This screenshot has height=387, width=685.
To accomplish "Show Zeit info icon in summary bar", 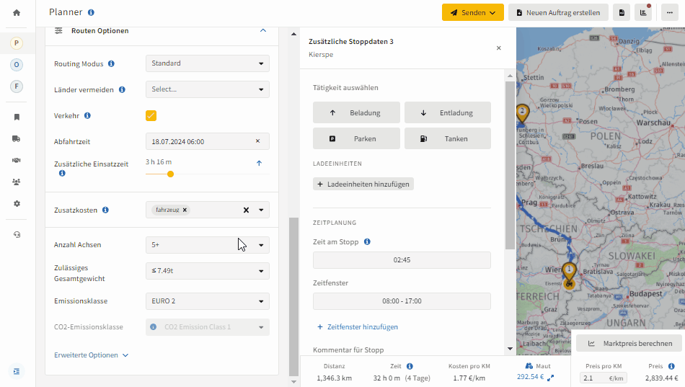I will (x=410, y=366).
